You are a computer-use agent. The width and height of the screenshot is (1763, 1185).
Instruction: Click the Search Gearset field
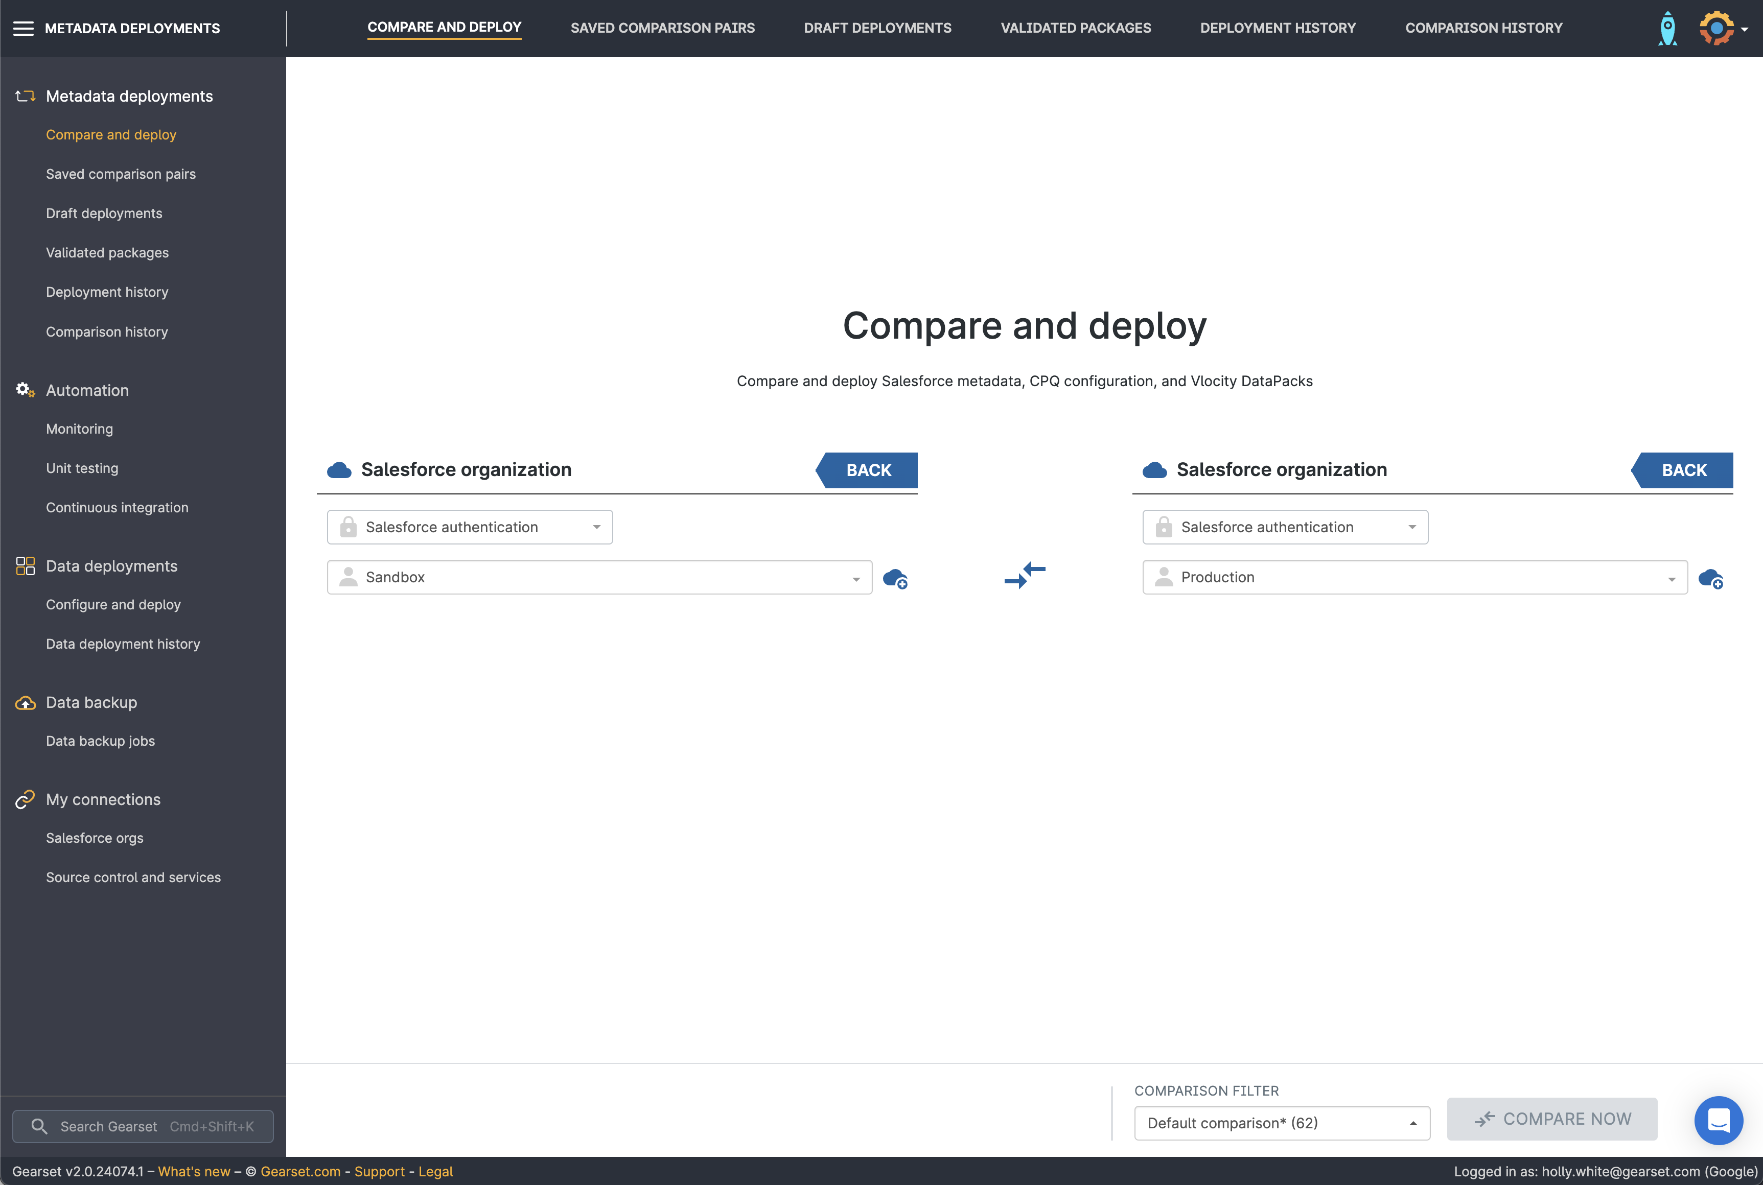coord(143,1126)
